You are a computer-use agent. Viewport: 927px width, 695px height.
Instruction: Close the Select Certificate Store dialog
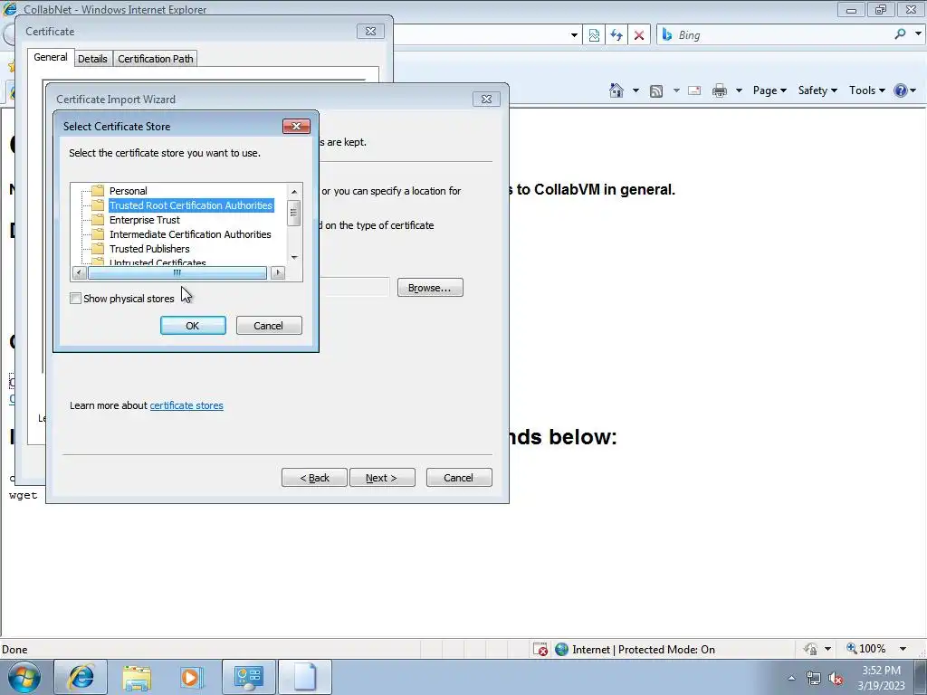(x=296, y=126)
